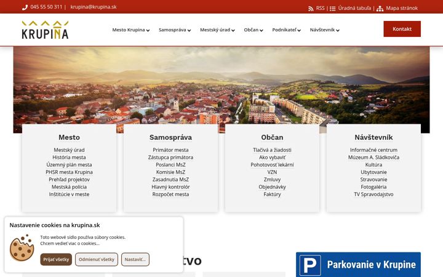This screenshot has height=277, width=443.
Task: Click the Krupina logo
Action: coord(45,30)
